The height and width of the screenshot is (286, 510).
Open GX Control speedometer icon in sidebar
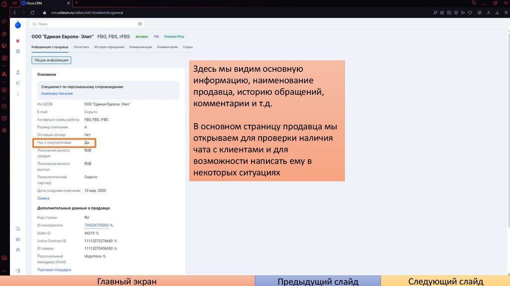pos(4,21)
